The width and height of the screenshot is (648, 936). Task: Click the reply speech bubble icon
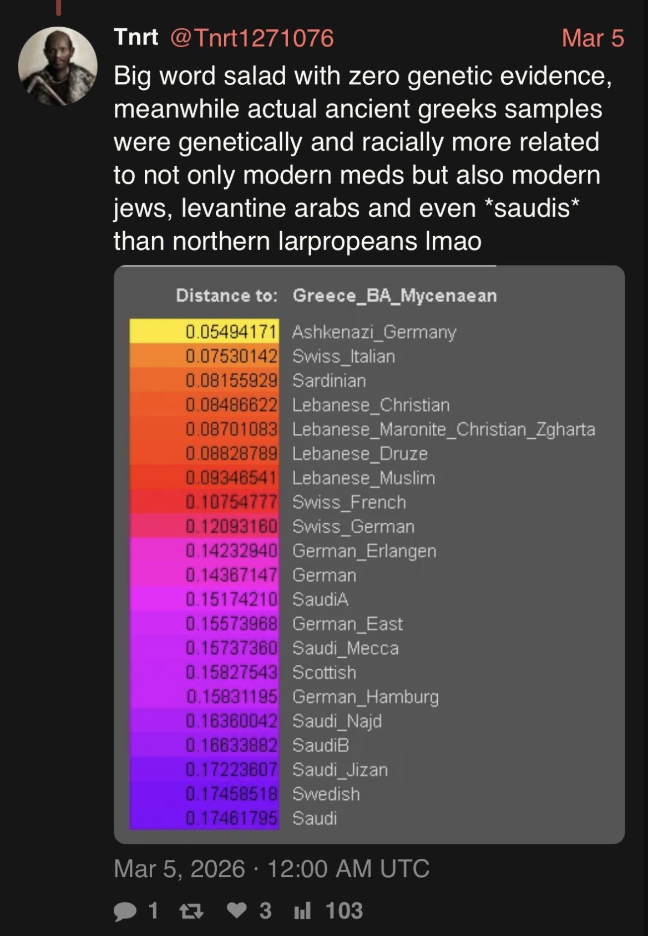125,911
